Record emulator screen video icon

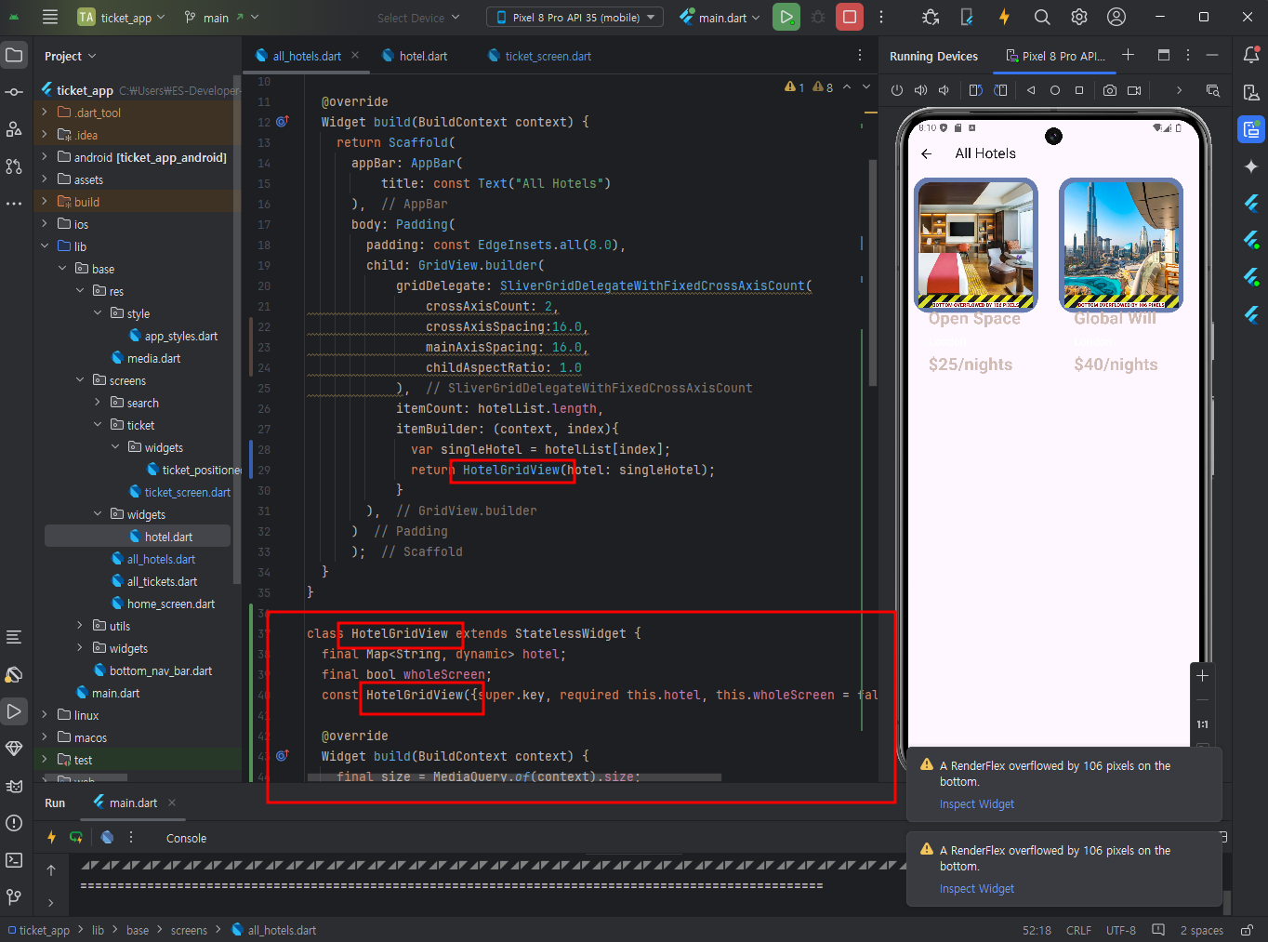click(1134, 90)
